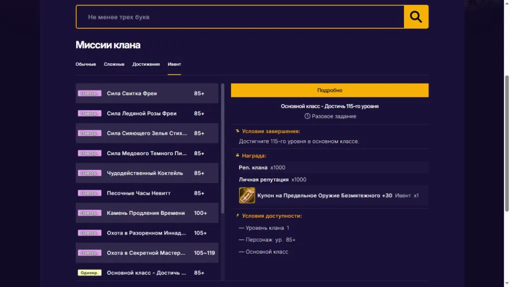Open Охота в Секретной Мастер... mission
The image size is (510, 287).
coord(147,253)
